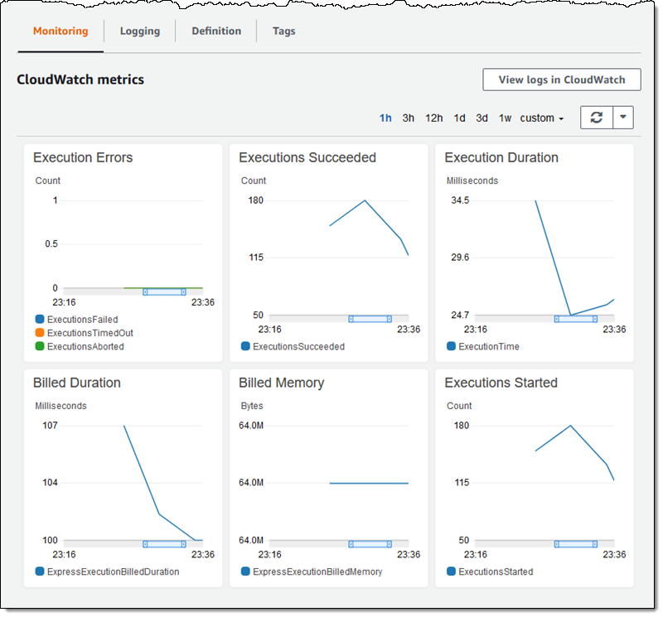Image resolution: width=663 pixels, height=617 pixels.
Task: Toggle ExecutionsFailed legend blue swatch
Action: (x=40, y=320)
